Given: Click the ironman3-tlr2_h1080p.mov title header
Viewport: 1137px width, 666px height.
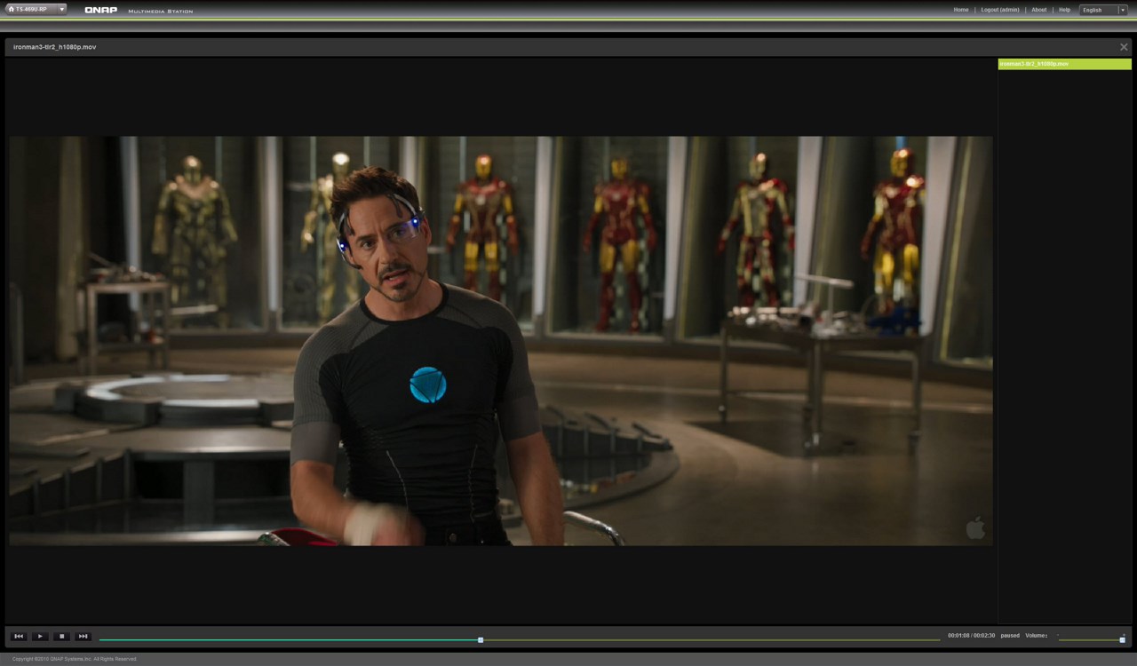Looking at the screenshot, I should 54,47.
